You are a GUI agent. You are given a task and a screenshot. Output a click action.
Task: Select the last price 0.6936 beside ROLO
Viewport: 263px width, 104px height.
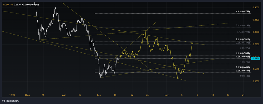pyautogui.click(x=17, y=5)
